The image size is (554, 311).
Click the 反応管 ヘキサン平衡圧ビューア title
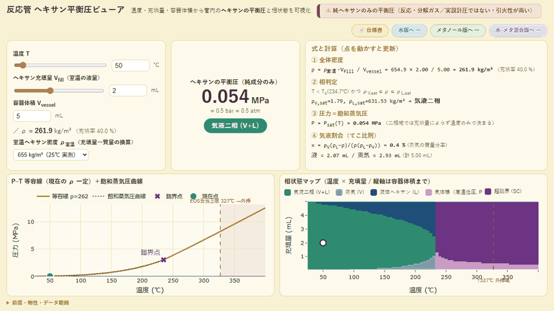(x=65, y=10)
